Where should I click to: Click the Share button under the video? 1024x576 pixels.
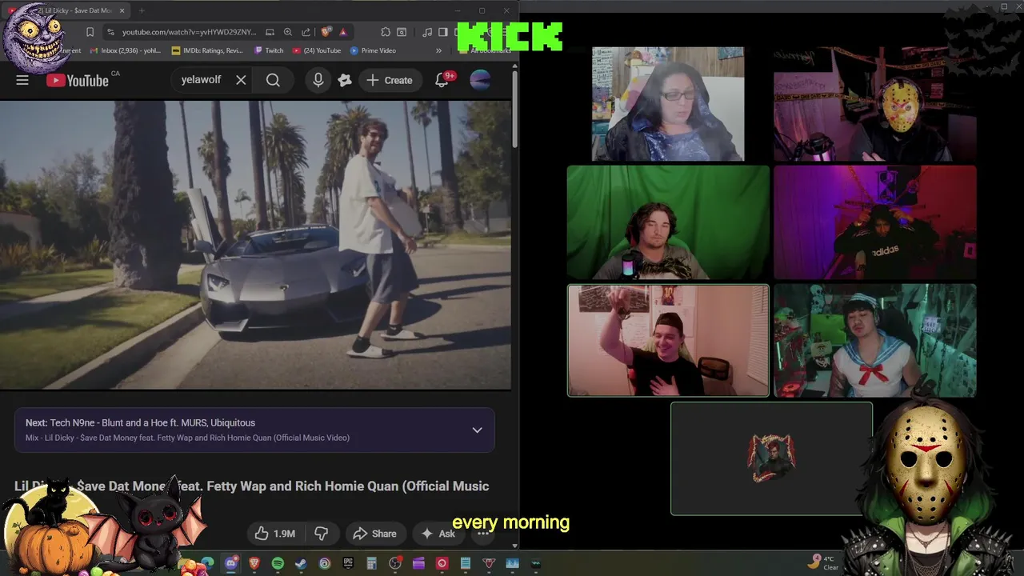point(374,534)
